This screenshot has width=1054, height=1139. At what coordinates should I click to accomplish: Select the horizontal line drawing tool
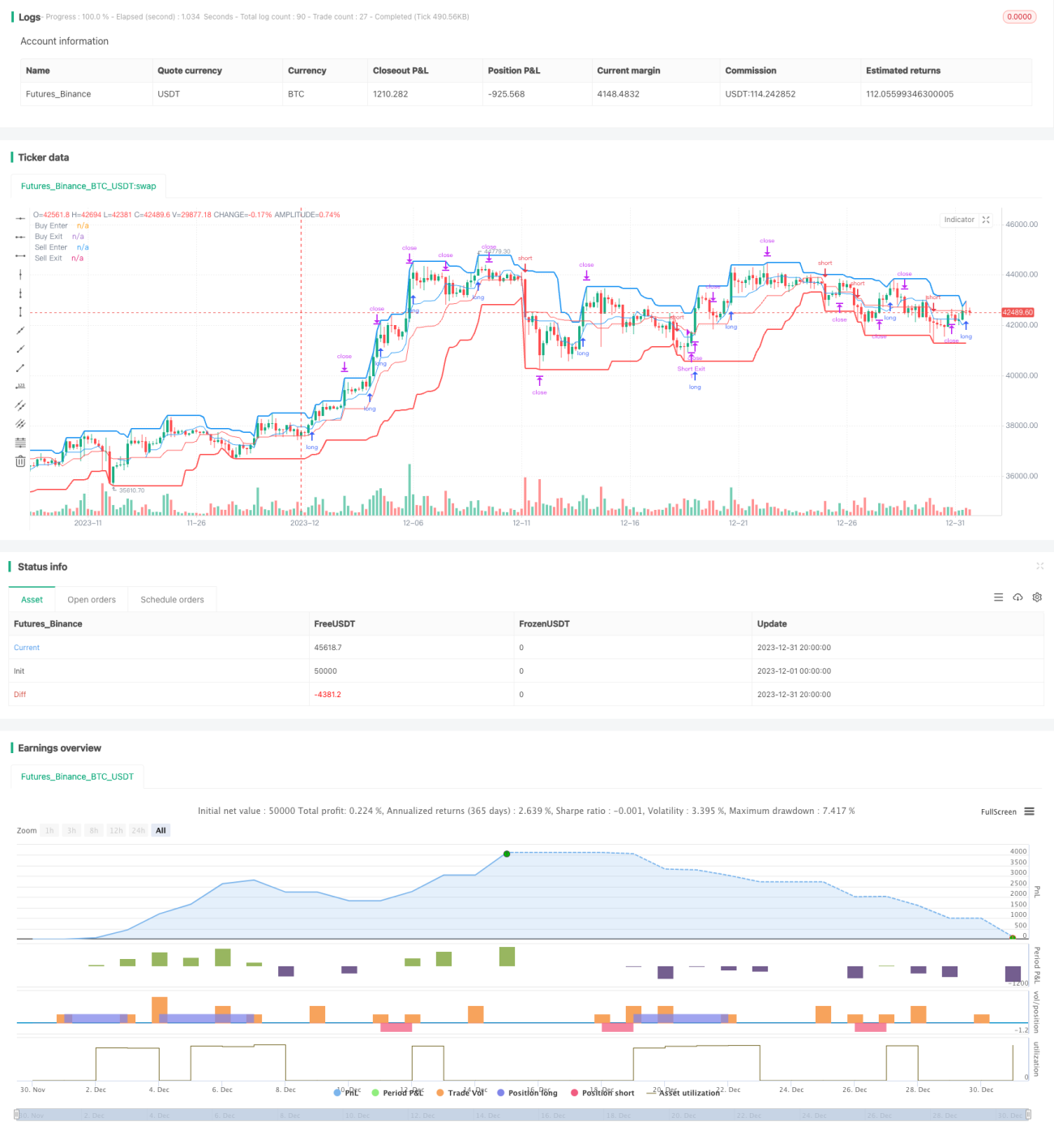(20, 219)
